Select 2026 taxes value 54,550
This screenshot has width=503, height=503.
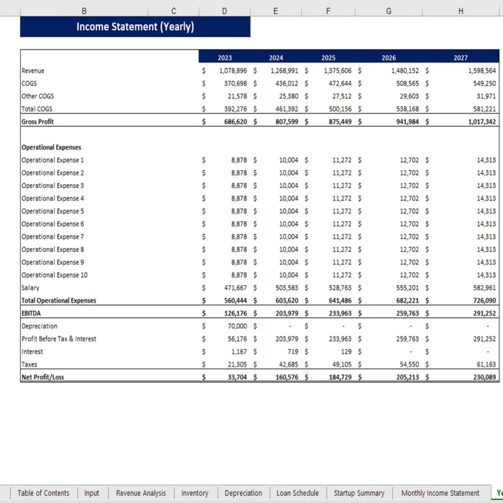(409, 365)
